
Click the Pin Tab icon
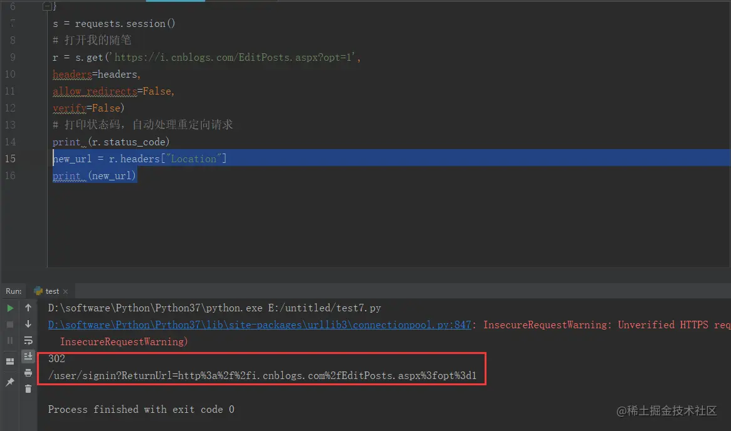[x=10, y=382]
